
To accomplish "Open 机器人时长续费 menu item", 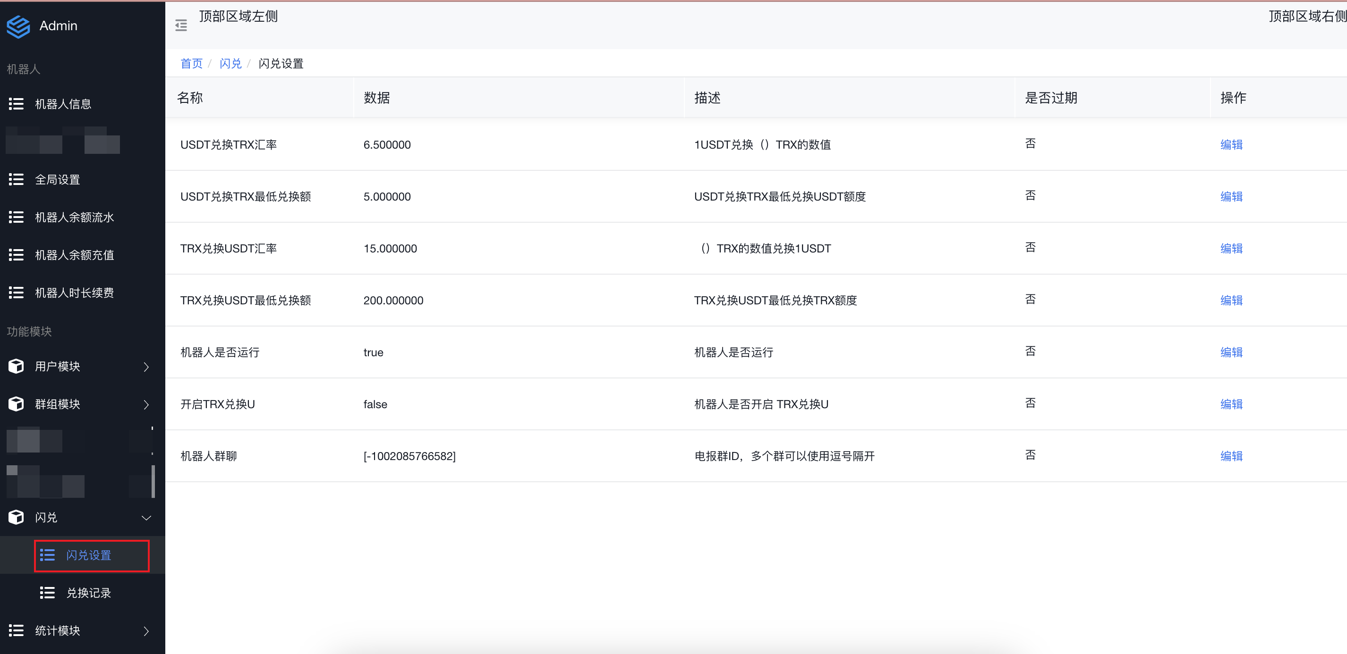I will pos(74,293).
